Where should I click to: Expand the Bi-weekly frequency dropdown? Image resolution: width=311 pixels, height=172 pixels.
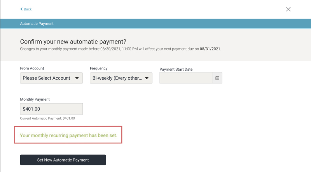[x=117, y=78]
